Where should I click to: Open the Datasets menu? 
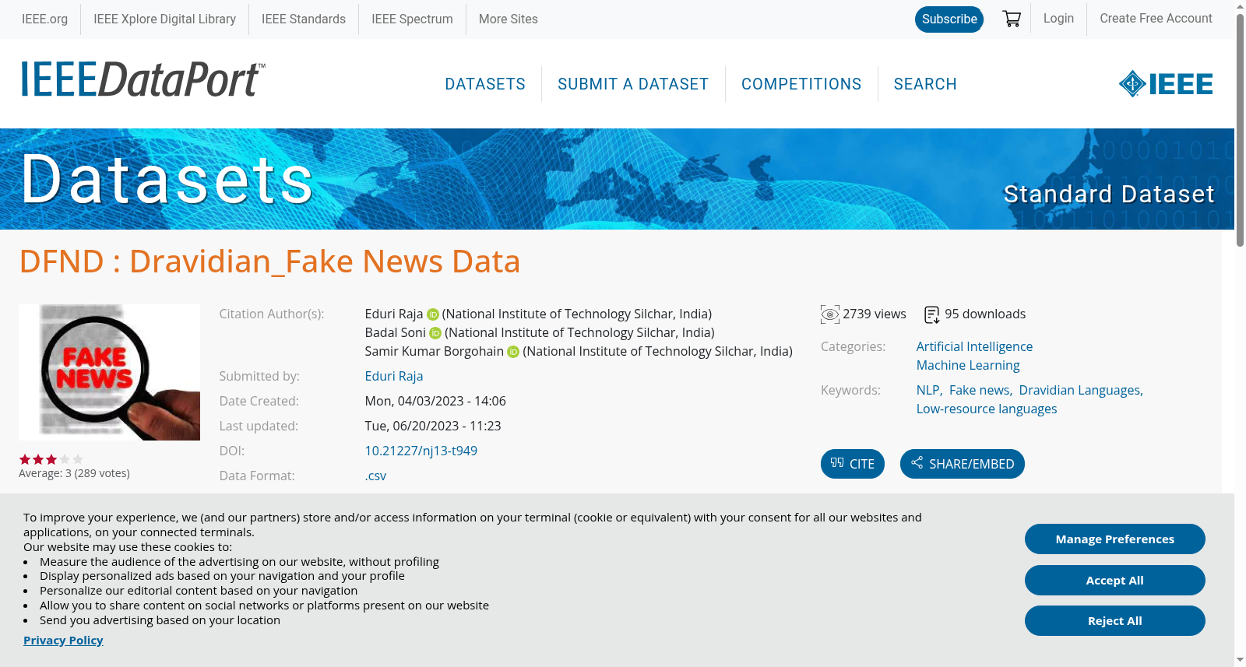coord(485,84)
